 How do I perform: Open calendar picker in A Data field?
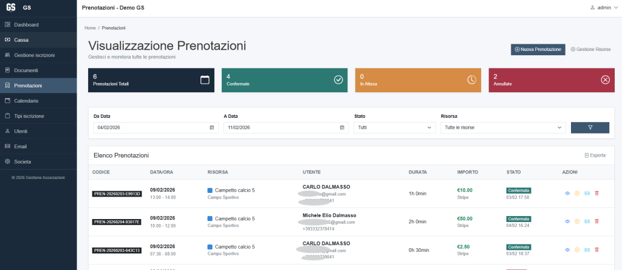point(342,127)
